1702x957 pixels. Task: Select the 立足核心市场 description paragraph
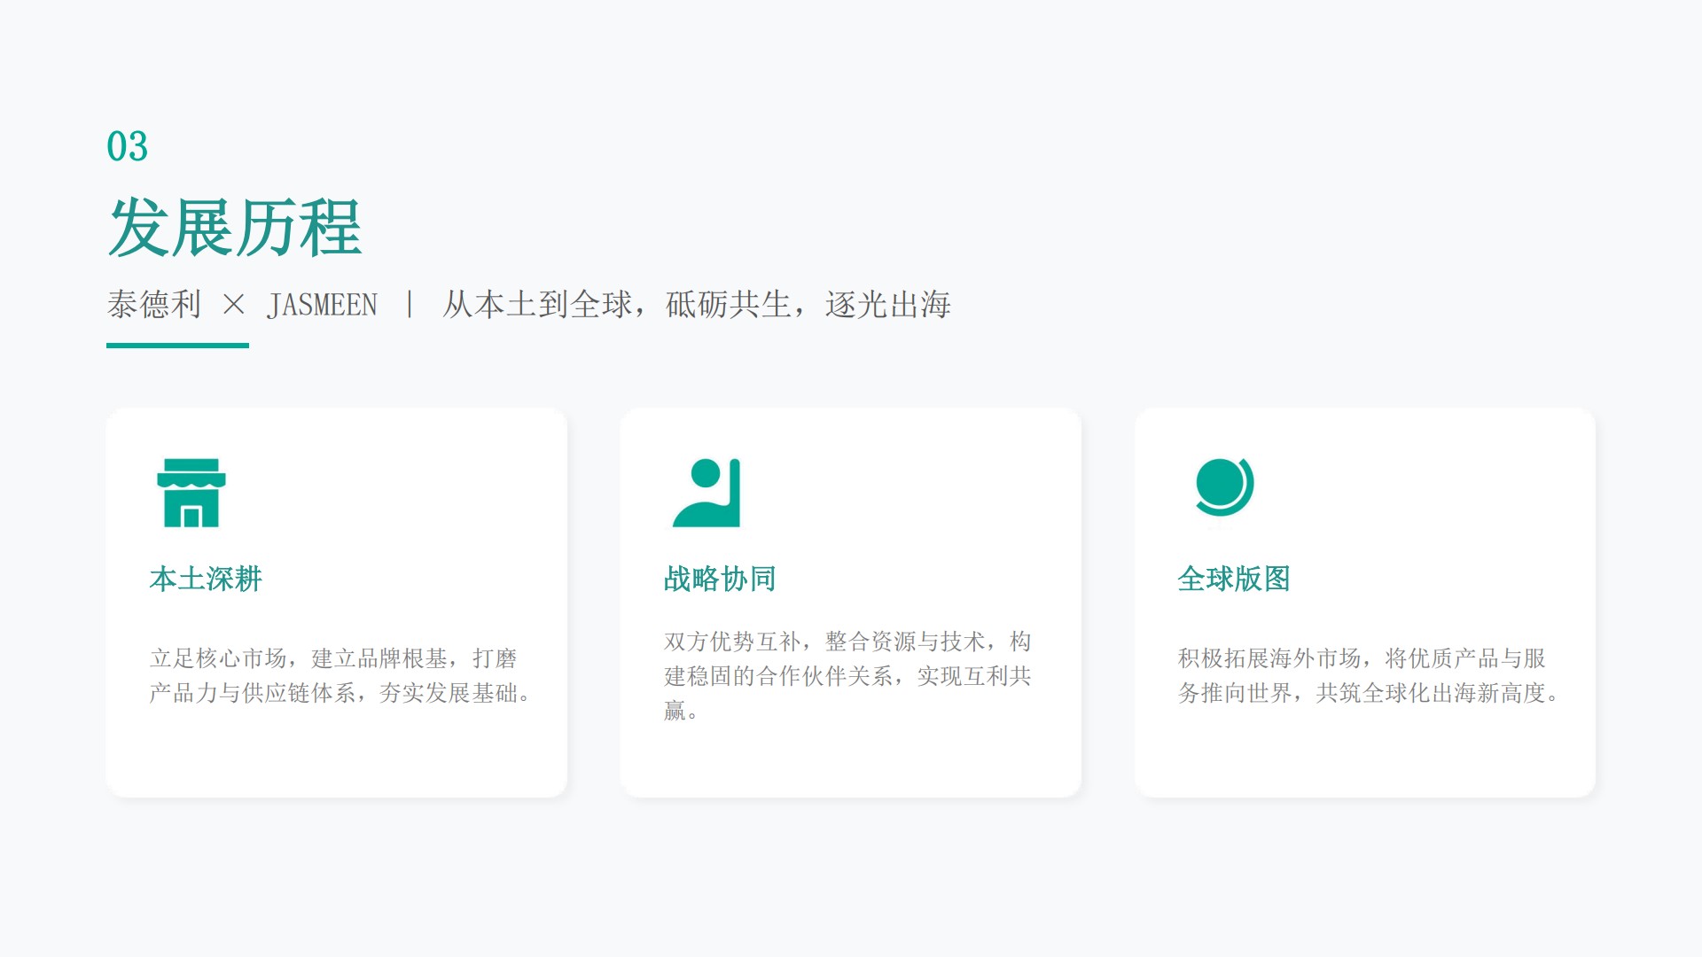(340, 675)
